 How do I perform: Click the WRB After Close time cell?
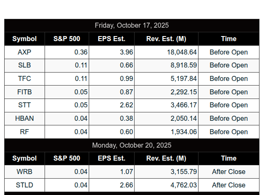click(228, 172)
